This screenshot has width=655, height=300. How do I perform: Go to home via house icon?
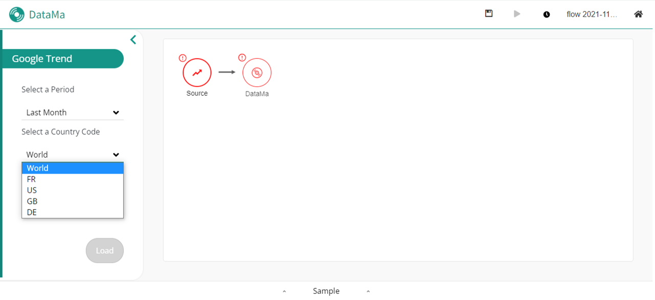click(638, 14)
